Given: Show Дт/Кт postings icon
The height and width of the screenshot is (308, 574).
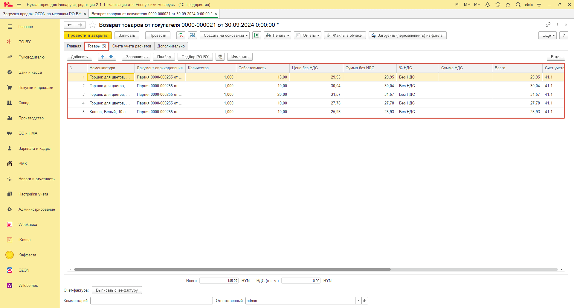Looking at the screenshot, I should click(181, 35).
